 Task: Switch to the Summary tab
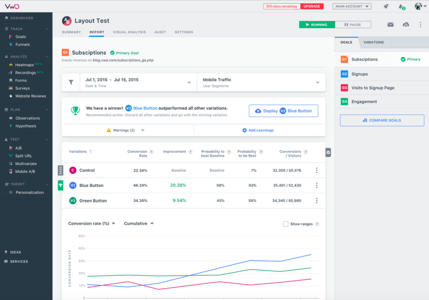(x=71, y=32)
